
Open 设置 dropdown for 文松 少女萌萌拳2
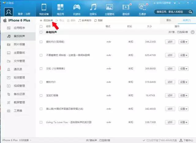pos(183,69)
